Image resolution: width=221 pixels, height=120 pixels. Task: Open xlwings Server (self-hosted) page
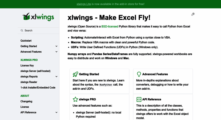point(35,71)
